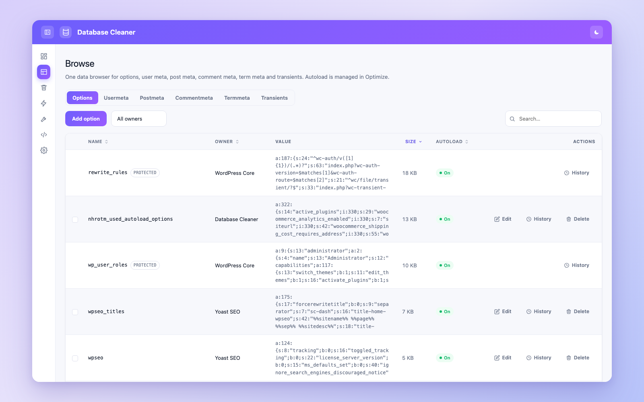This screenshot has height=402, width=644.
Task: Click the 18 KB size value
Action: point(409,173)
